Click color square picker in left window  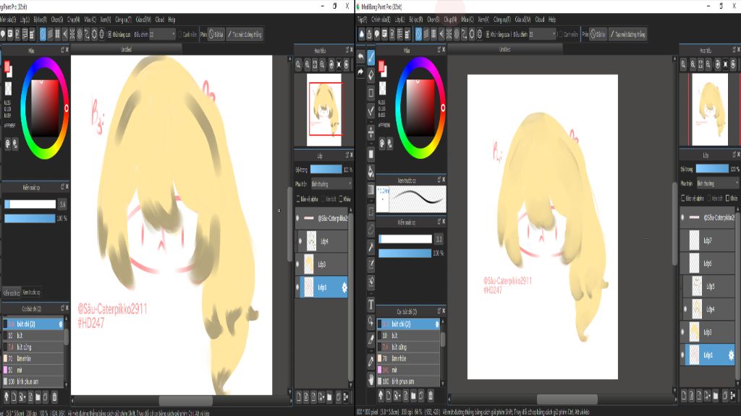(x=44, y=108)
